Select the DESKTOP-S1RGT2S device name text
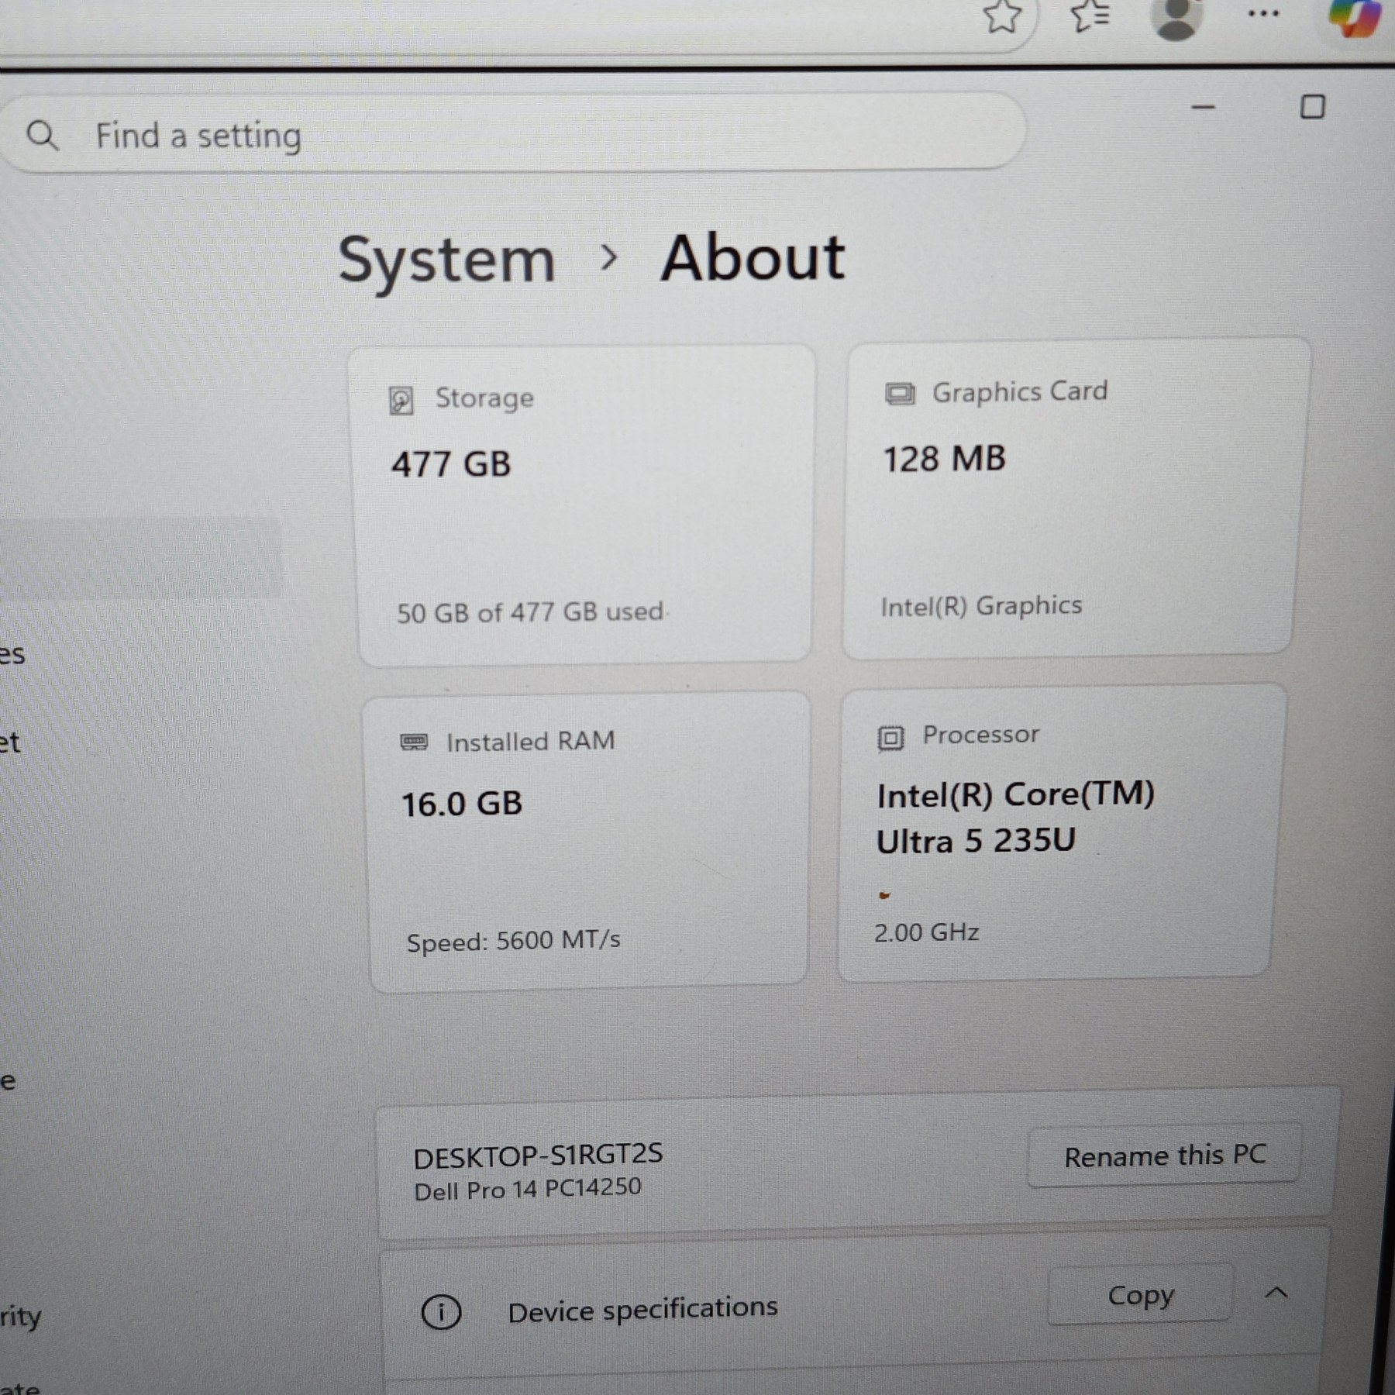 pos(538,1156)
